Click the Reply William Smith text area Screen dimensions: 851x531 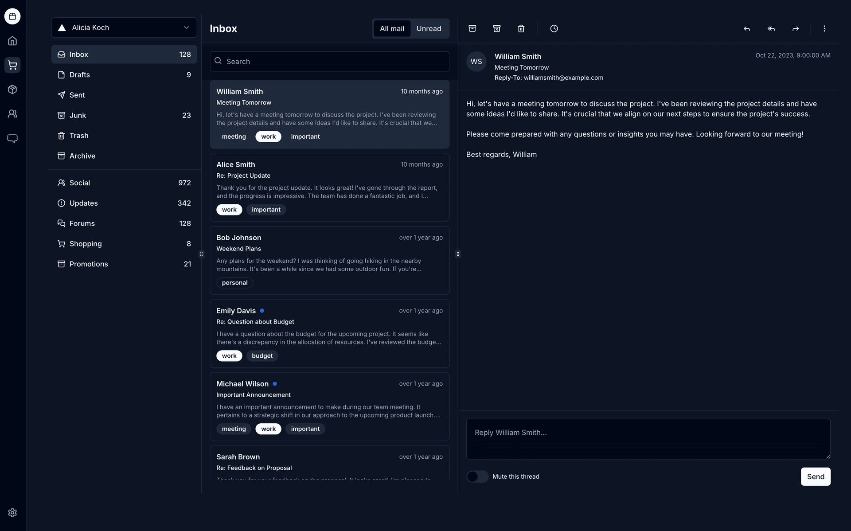tap(648, 439)
